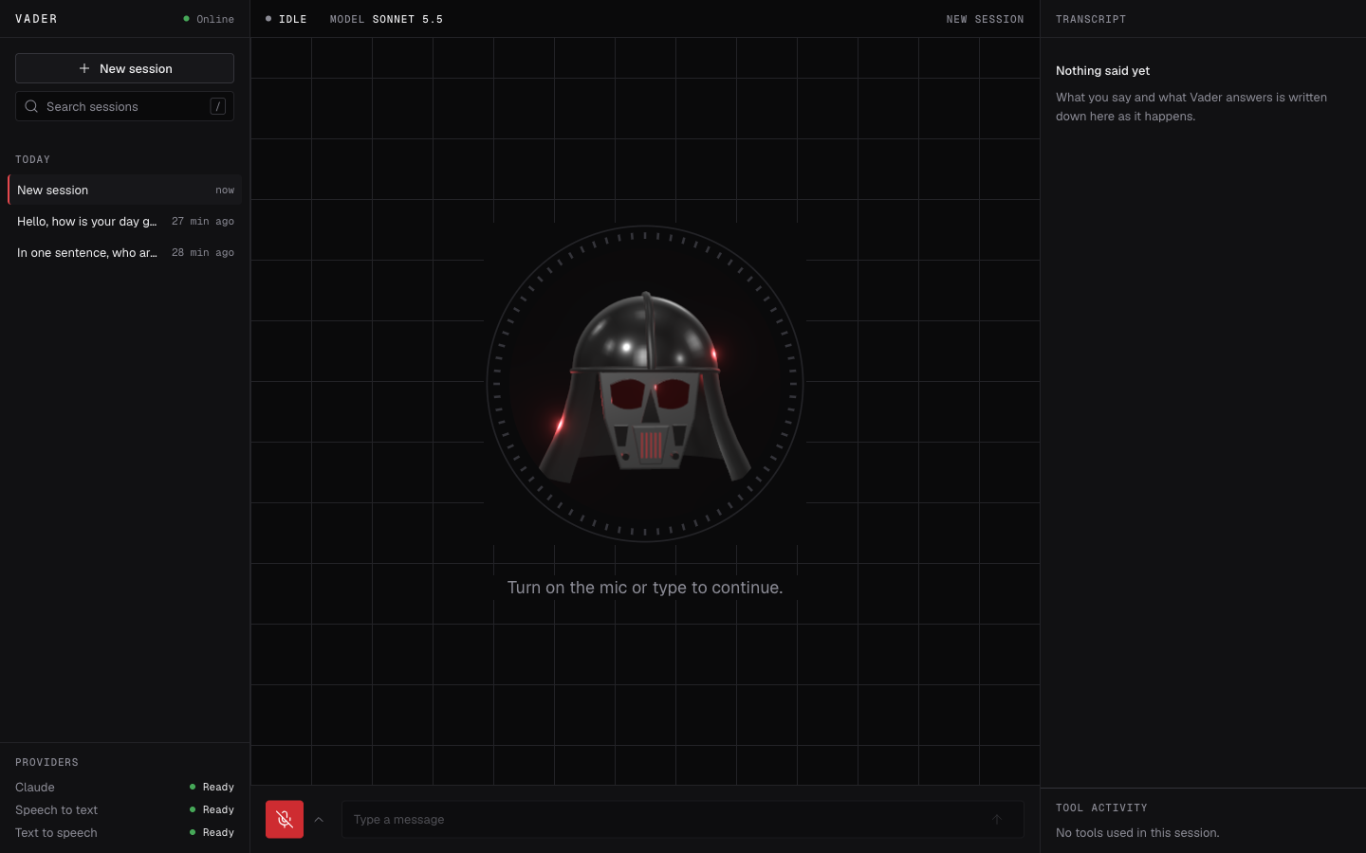Viewport: 1366px width, 853px height.
Task: Click the send message arrow icon
Action: tap(996, 820)
